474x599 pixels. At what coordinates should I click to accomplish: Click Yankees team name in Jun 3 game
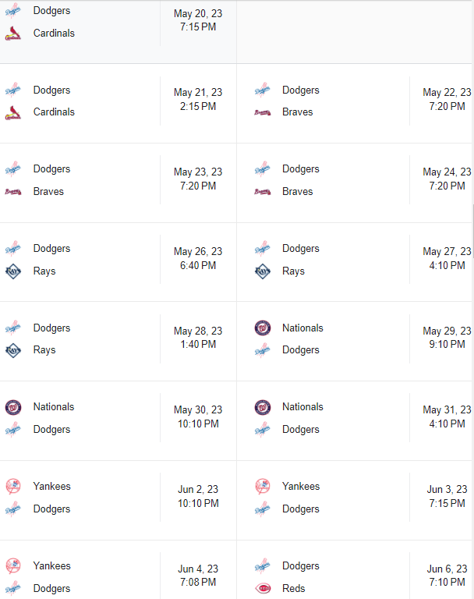(x=301, y=487)
